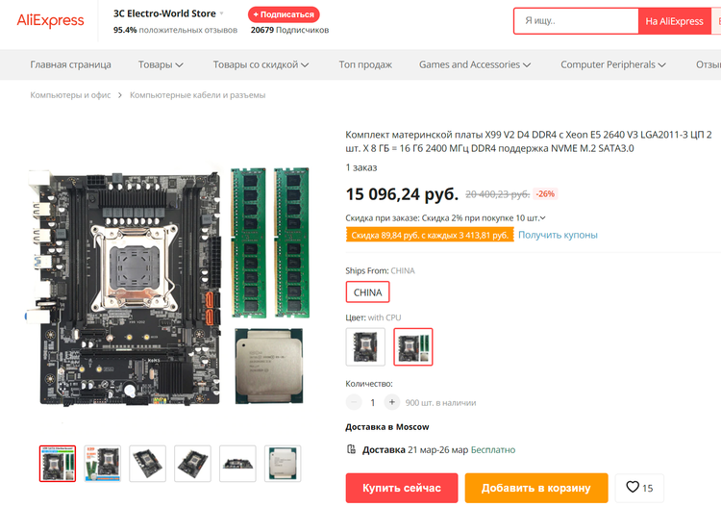The height and width of the screenshot is (507, 721).
Task: Open Главная страница store tab
Action: pyautogui.click(x=70, y=64)
